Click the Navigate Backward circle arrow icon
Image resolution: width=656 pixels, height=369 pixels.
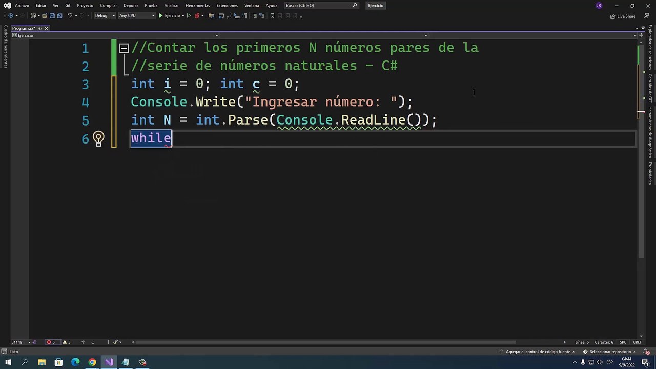[11, 16]
